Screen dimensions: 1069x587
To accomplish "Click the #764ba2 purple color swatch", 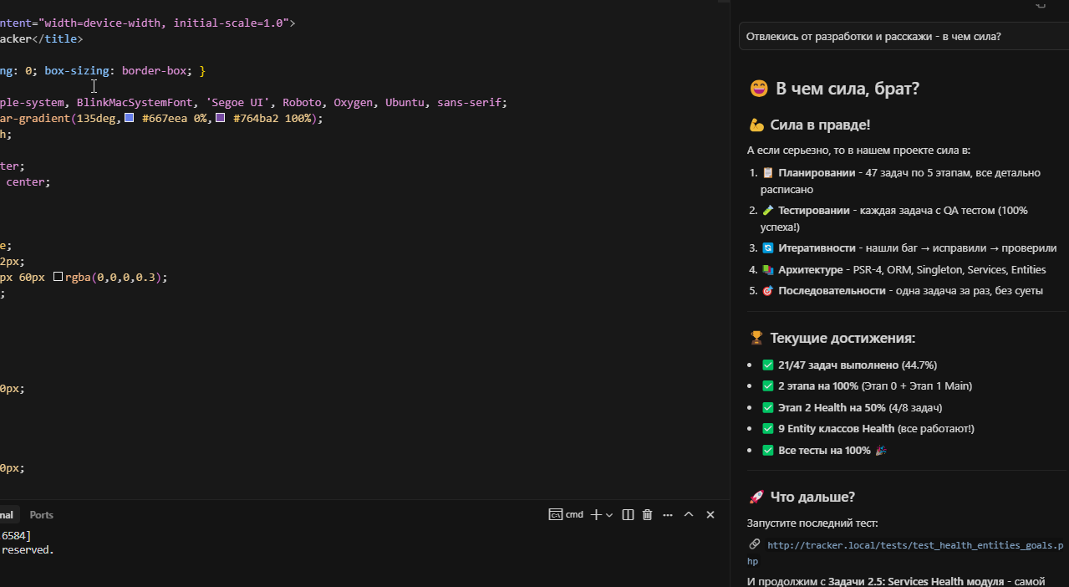I will [x=220, y=119].
